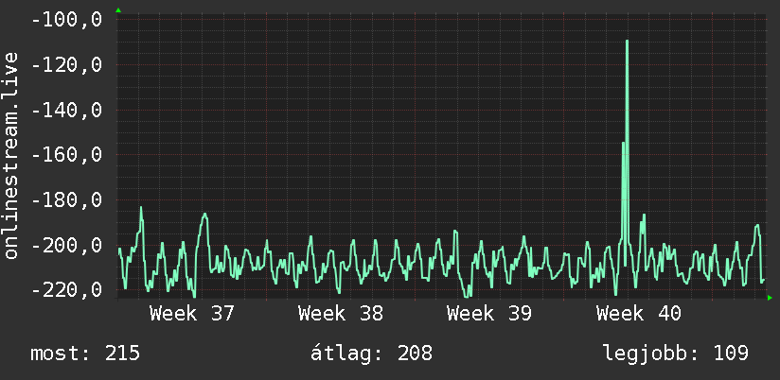The width and height of the screenshot is (780, 380).
Task: Select the 'Week 38' axis label
Action: [341, 314]
